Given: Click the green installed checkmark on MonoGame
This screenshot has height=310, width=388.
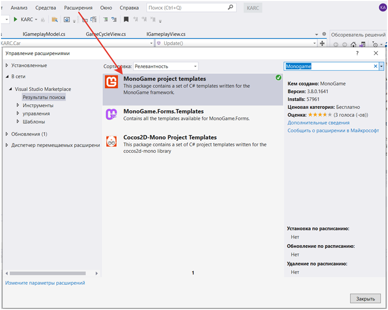Looking at the screenshot, I should (x=278, y=78).
